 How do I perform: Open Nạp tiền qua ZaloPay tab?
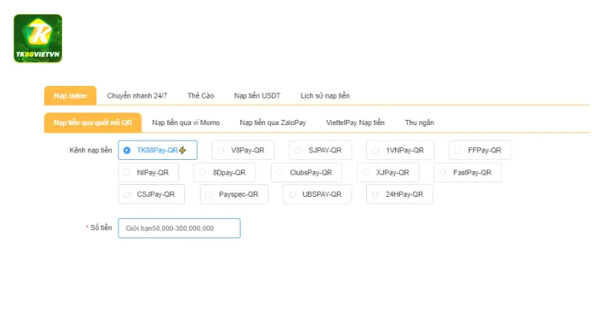click(272, 123)
